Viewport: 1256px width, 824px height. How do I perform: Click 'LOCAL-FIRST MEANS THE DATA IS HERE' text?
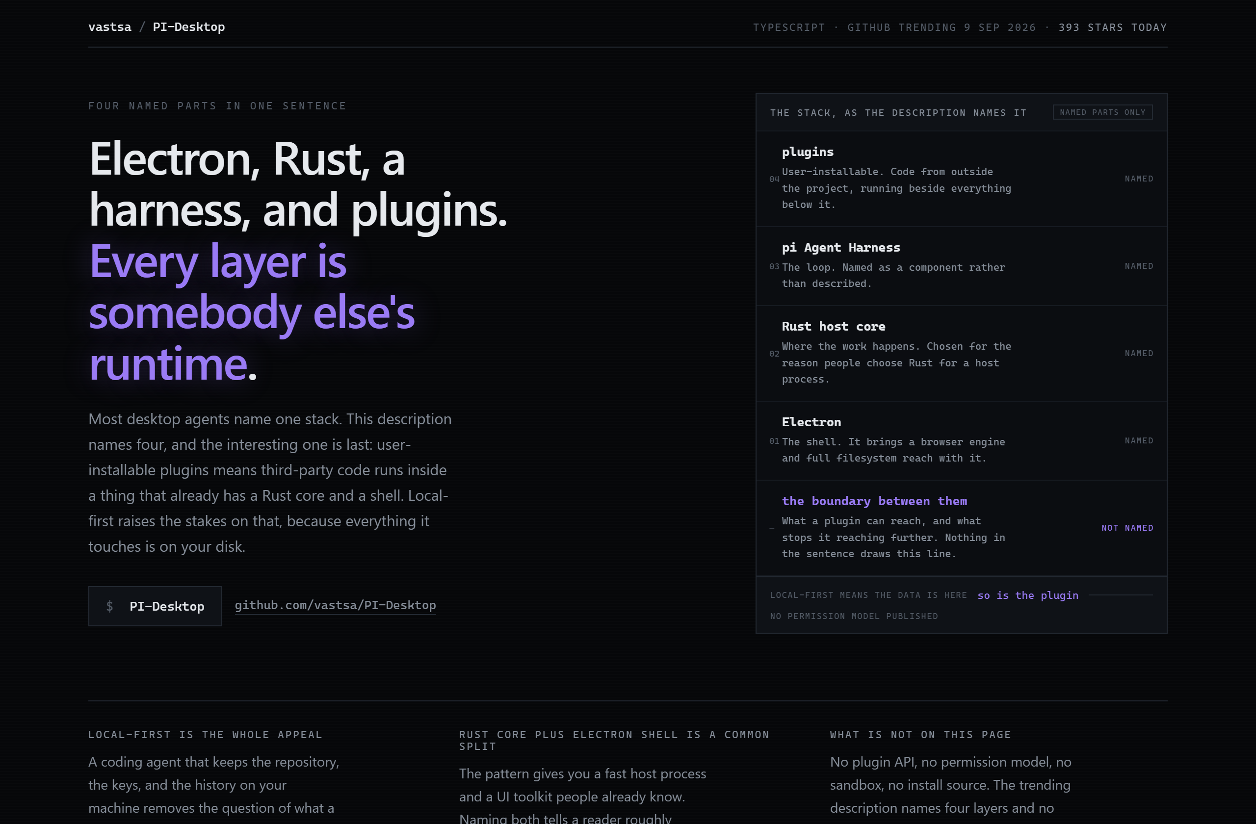click(x=868, y=595)
